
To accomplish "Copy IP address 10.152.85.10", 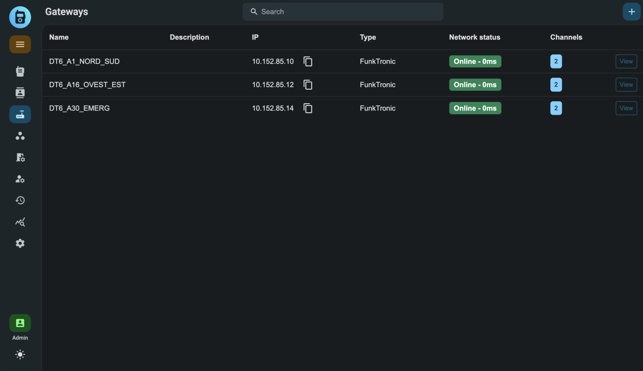I will click(x=308, y=62).
